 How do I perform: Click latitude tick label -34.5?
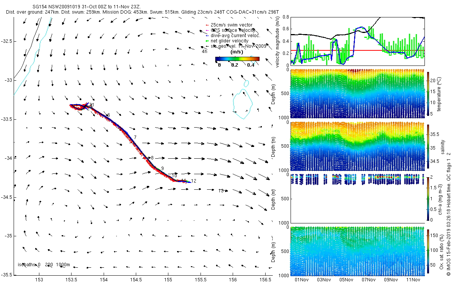7,197
